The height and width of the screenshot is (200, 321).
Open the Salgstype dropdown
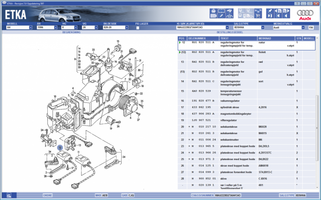(x=262, y=28)
